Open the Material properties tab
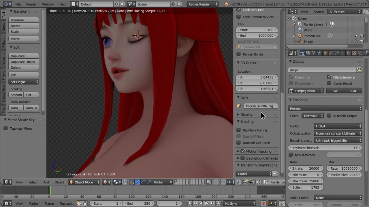This screenshot has height=207, width=369. (348, 53)
